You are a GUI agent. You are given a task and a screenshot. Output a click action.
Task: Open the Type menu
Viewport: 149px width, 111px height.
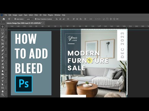coord(25,15)
